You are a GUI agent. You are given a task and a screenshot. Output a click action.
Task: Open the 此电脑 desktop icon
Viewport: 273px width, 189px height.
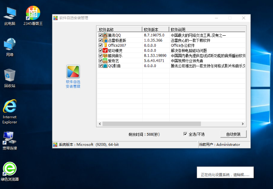(x=10, y=16)
